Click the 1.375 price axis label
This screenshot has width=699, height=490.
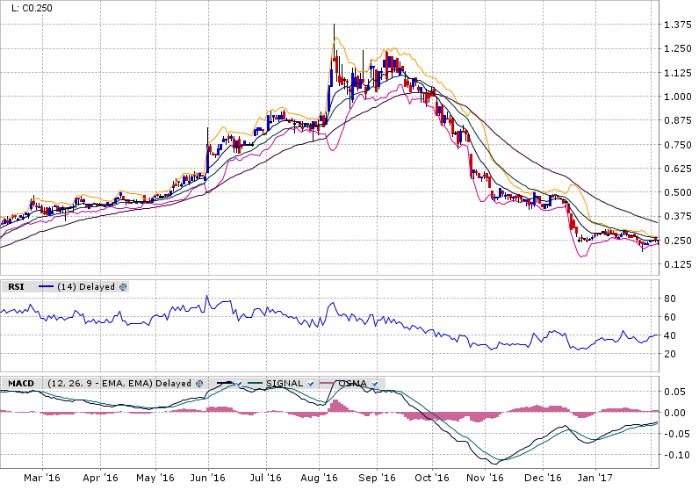pyautogui.click(x=679, y=25)
